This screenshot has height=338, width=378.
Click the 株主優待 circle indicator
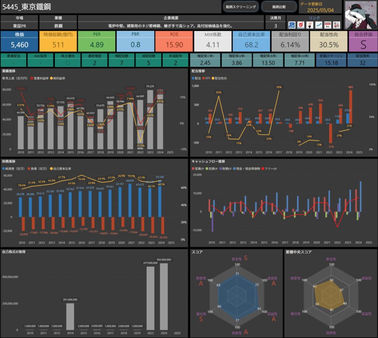68,63
